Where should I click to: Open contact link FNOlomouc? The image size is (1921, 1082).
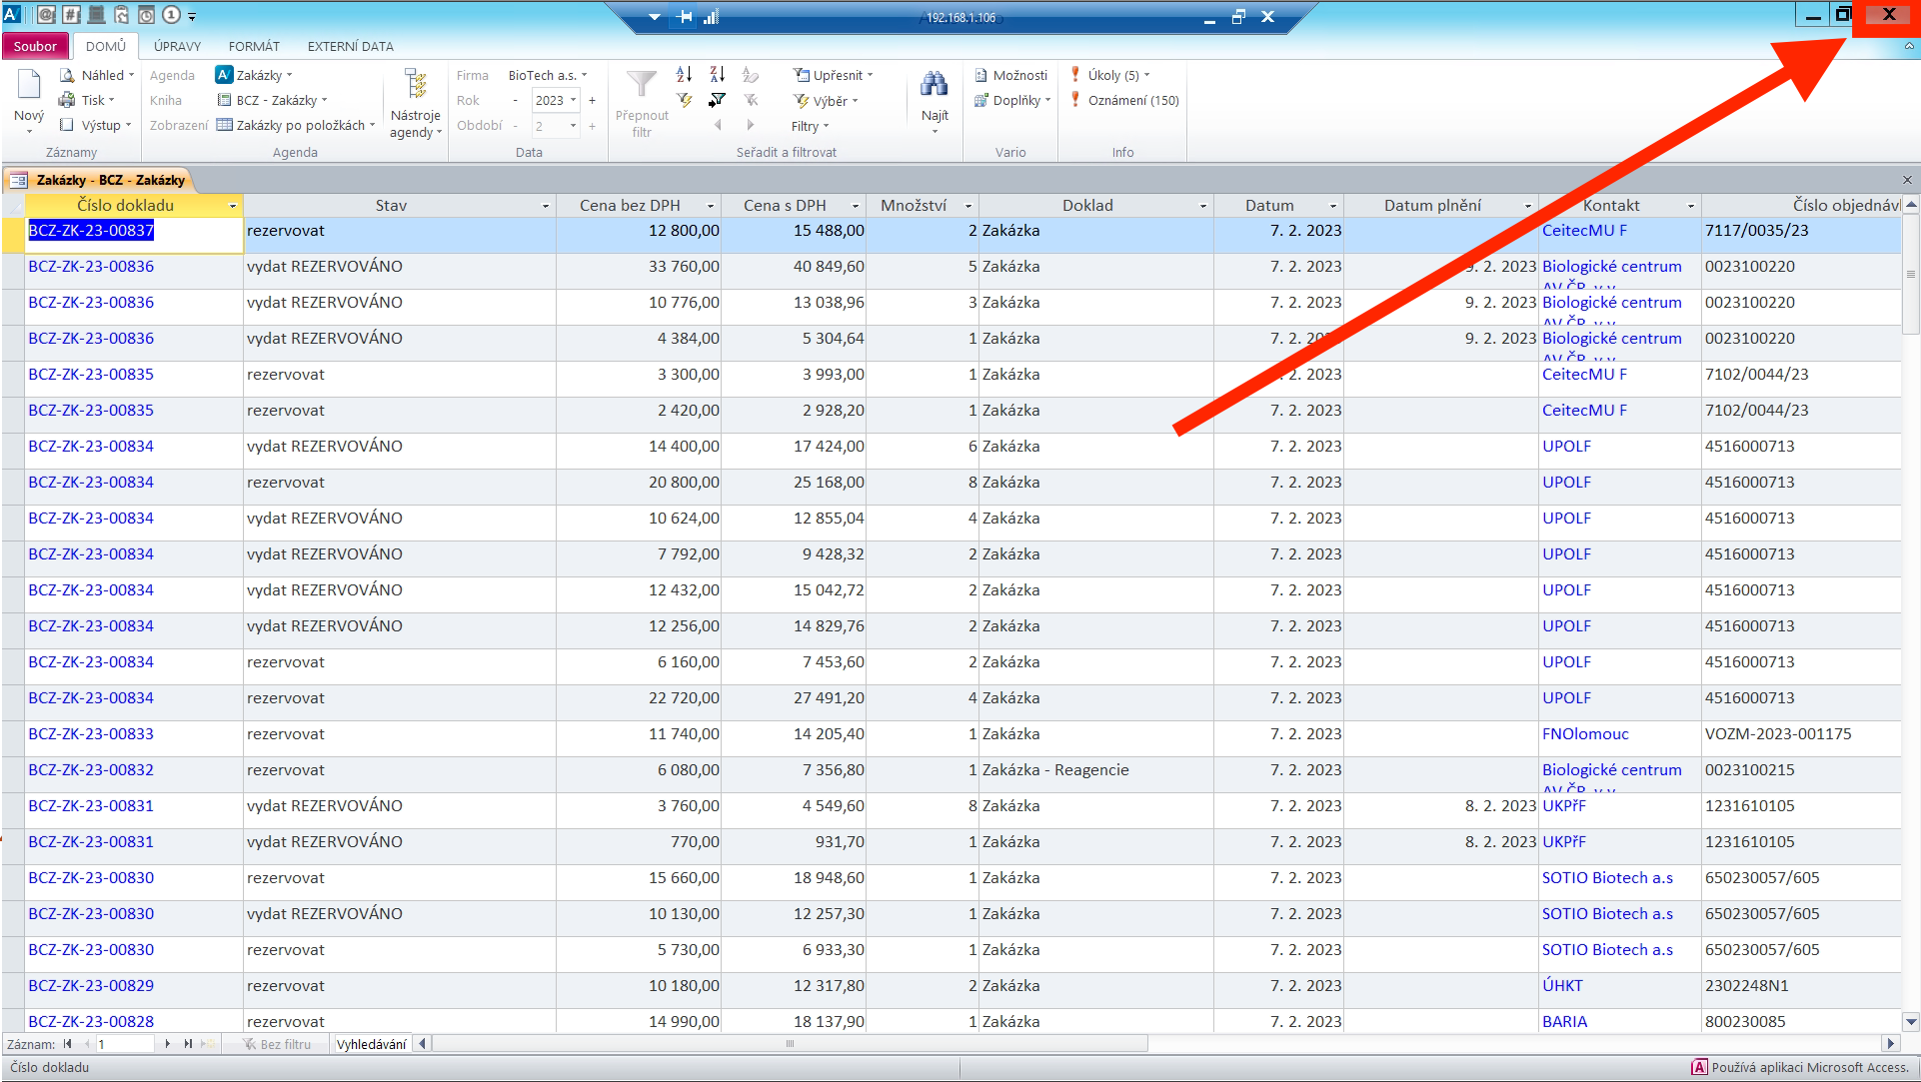pyautogui.click(x=1585, y=733)
